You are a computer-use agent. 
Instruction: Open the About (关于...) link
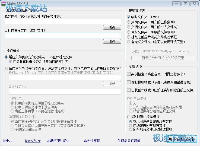(8, 141)
